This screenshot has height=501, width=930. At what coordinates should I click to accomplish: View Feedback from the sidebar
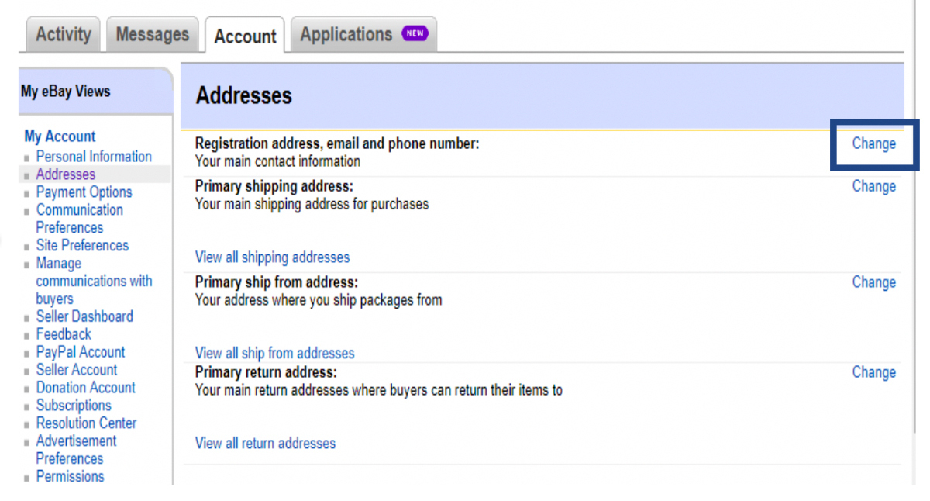click(x=64, y=334)
